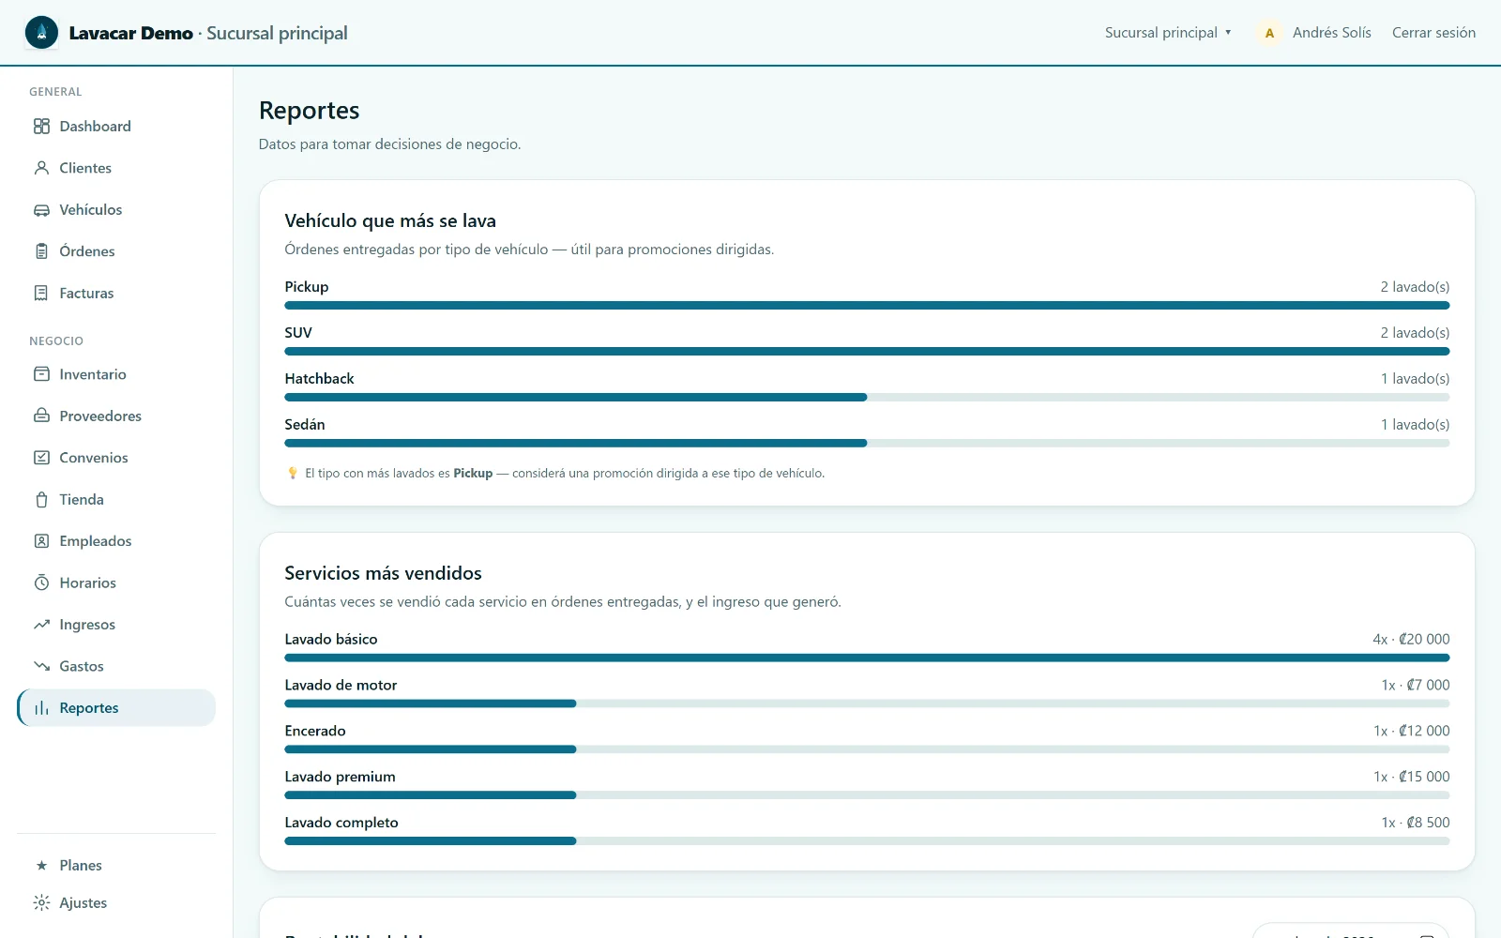The width and height of the screenshot is (1501, 938).
Task: Click Andrés Solís avatar circle
Action: (x=1269, y=33)
